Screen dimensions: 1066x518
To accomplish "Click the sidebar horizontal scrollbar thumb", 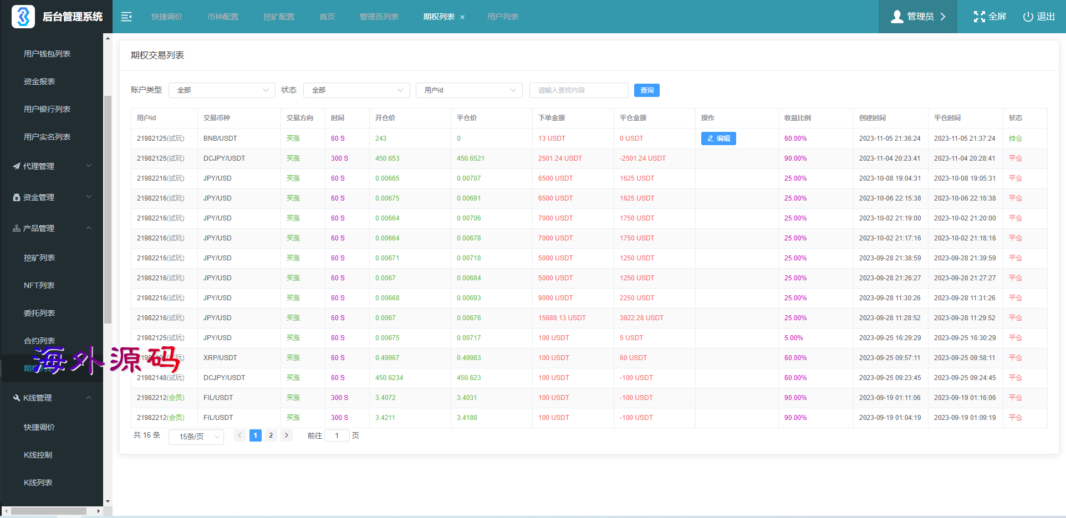I will coord(49,511).
